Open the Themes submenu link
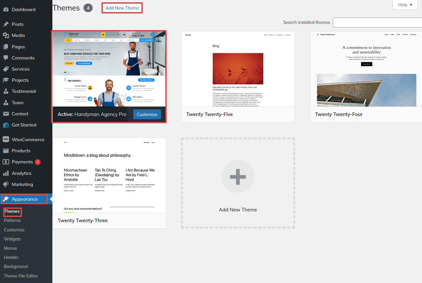The height and width of the screenshot is (283, 422). [12, 211]
